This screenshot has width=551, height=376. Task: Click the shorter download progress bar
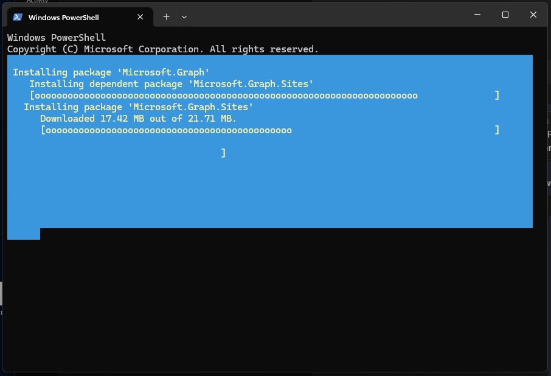tap(167, 130)
